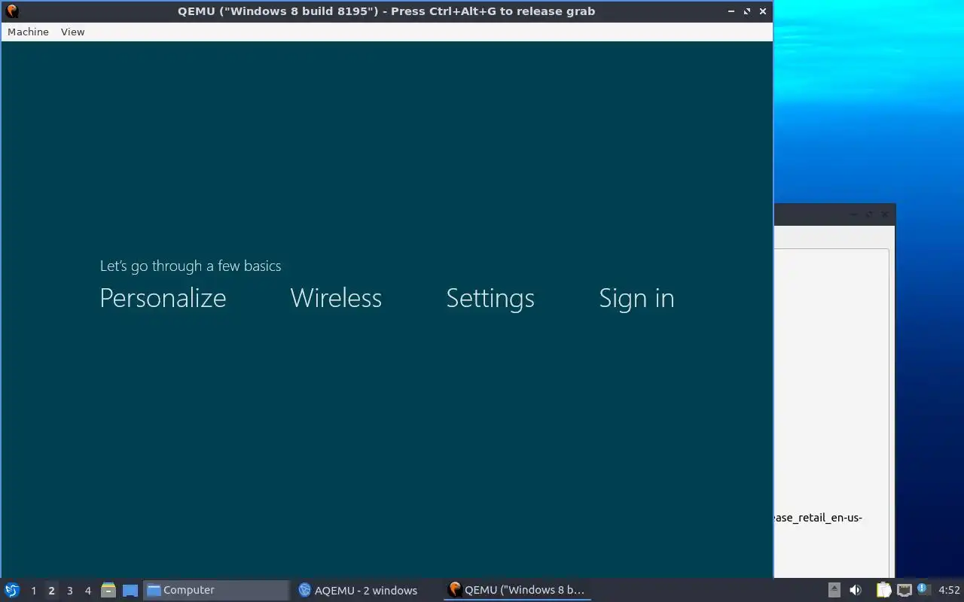This screenshot has height=602, width=964.
Task: Open the file manager launcher icon
Action: click(x=108, y=590)
